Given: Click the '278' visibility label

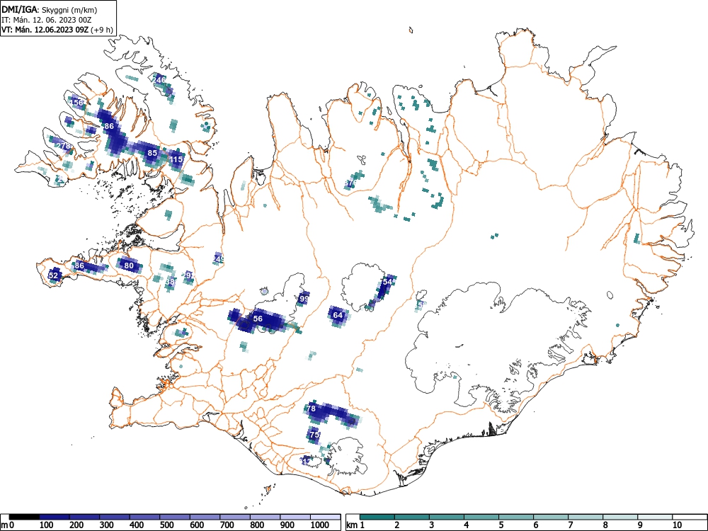Looking at the screenshot, I should (64, 146).
